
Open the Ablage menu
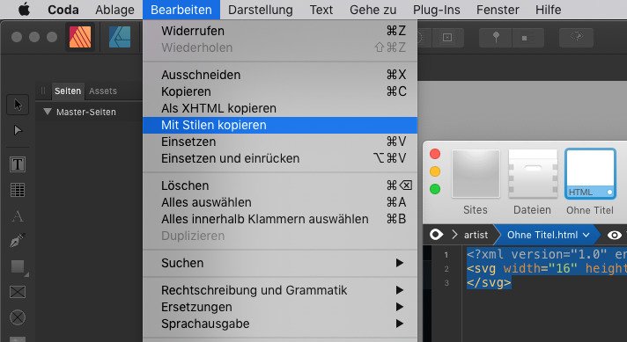tap(114, 10)
